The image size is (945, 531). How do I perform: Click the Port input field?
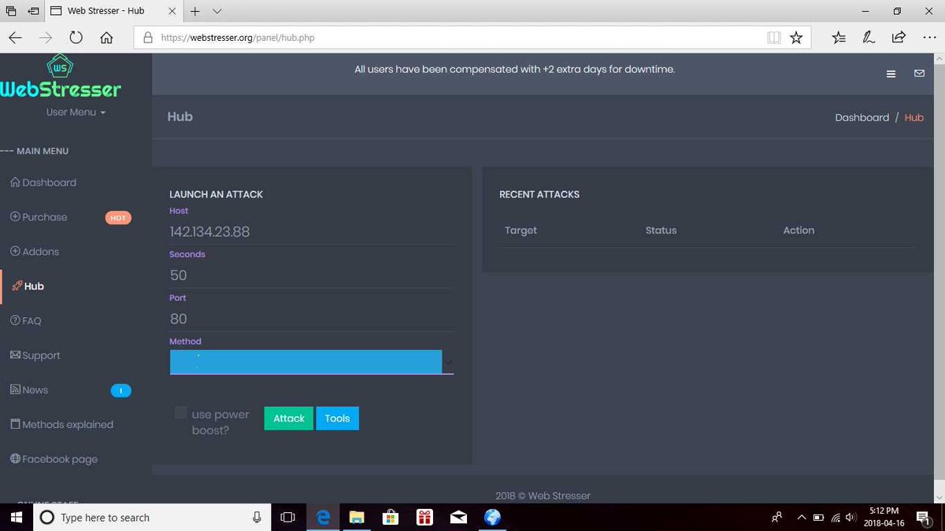pos(311,319)
